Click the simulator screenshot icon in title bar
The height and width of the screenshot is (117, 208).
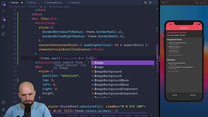coord(197,3)
